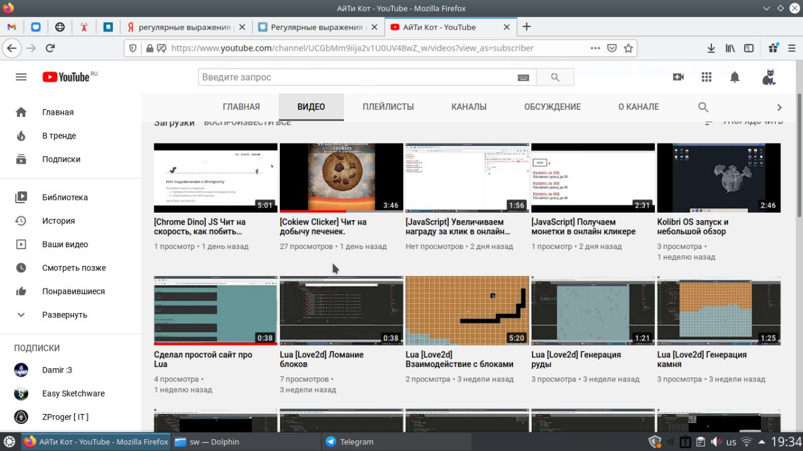Viewport: 803px width, 451px height.
Task: Click the Firefox forward arrow
Action: [31, 48]
